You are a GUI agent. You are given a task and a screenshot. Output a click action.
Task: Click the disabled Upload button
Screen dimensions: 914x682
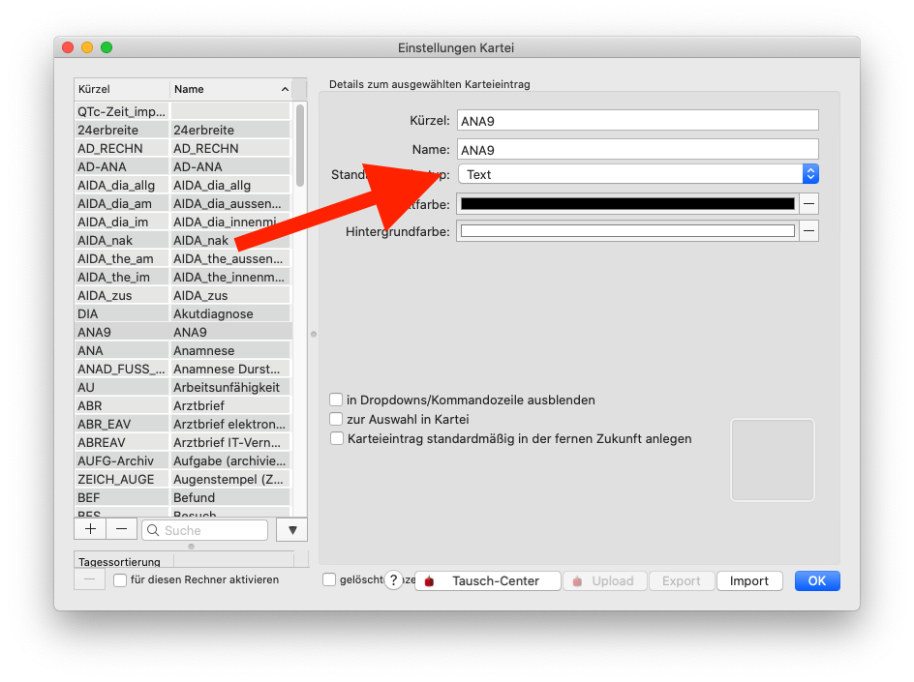605,581
